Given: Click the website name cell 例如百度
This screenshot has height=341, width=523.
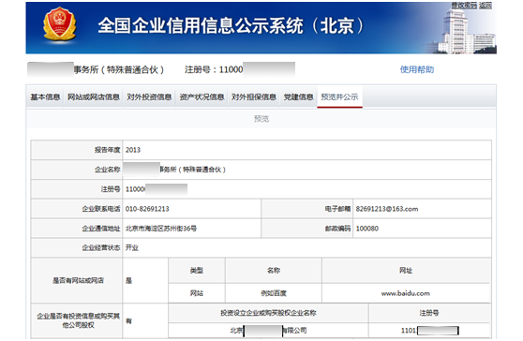Looking at the screenshot, I should point(274,293).
